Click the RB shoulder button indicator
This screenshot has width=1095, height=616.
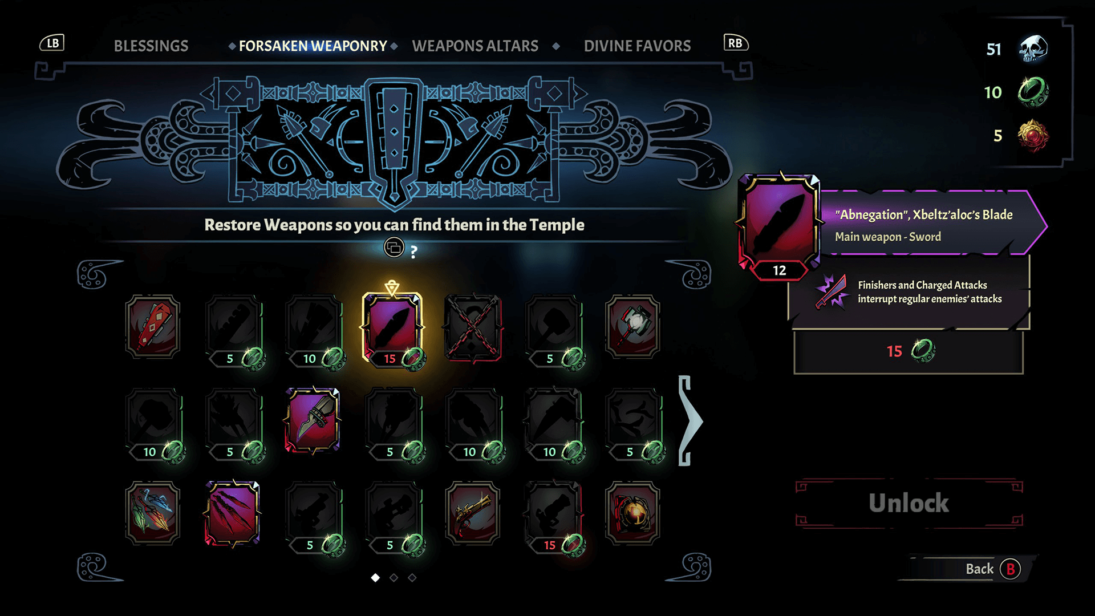736,43
